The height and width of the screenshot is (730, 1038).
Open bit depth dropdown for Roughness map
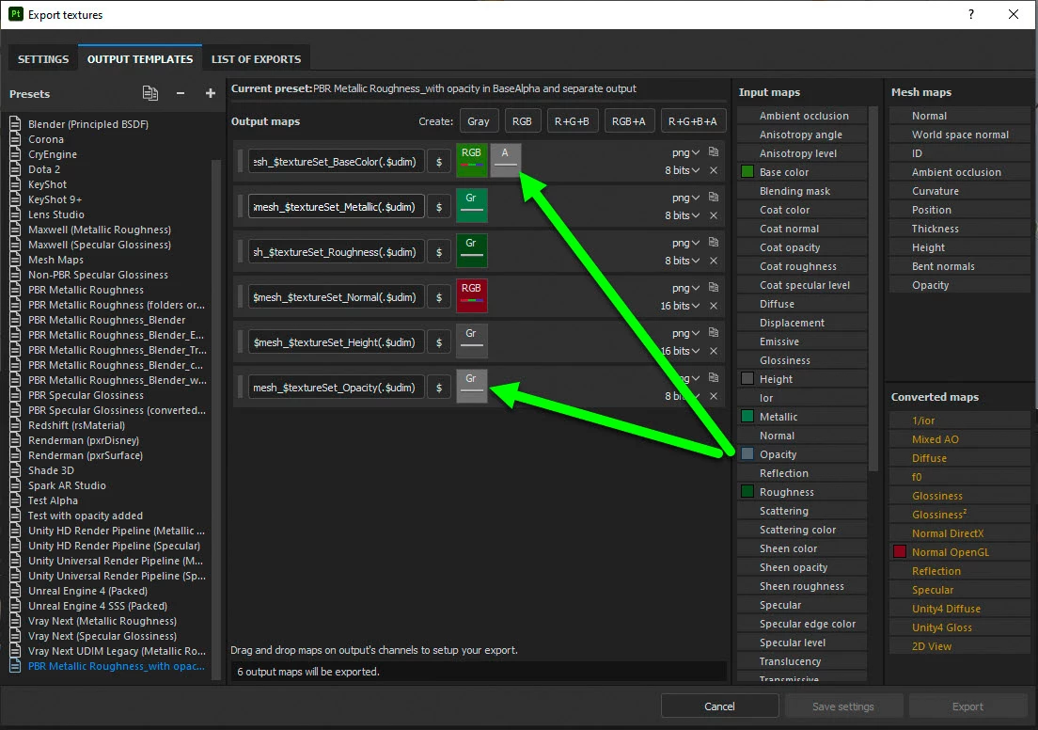coord(682,261)
